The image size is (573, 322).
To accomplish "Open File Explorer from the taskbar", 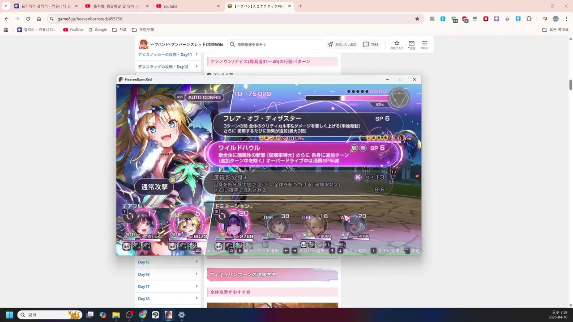I will (x=116, y=315).
